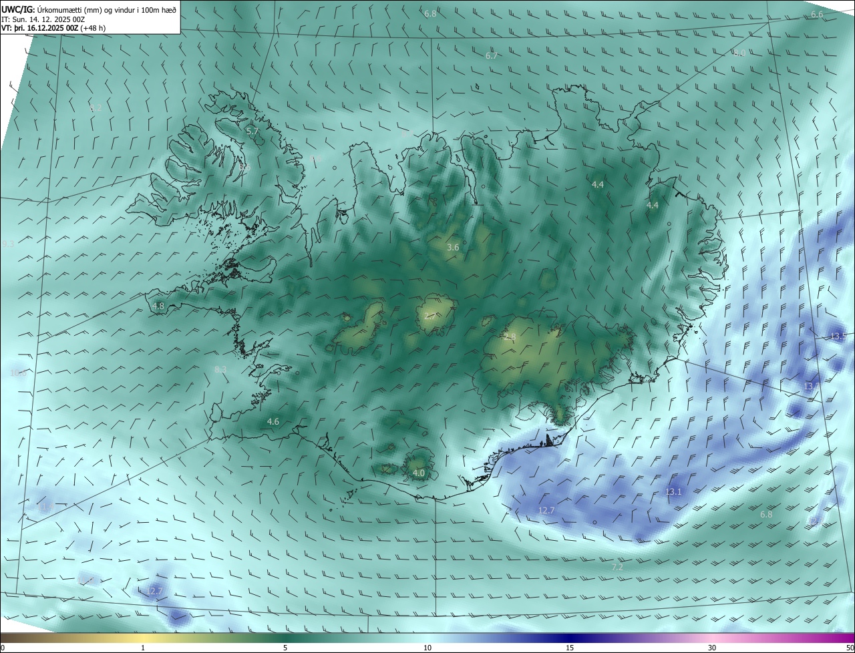
Task: Click the map value label '2.8' on the glacier
Action: point(510,338)
